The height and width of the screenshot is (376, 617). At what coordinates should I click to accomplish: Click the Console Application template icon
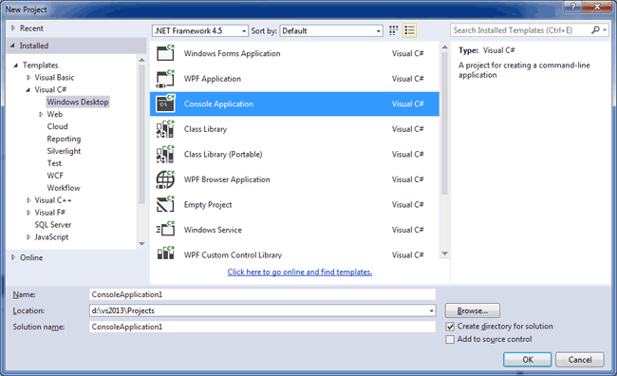pos(165,103)
